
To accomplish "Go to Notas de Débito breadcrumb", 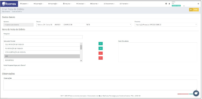I will click(x=17, y=12).
